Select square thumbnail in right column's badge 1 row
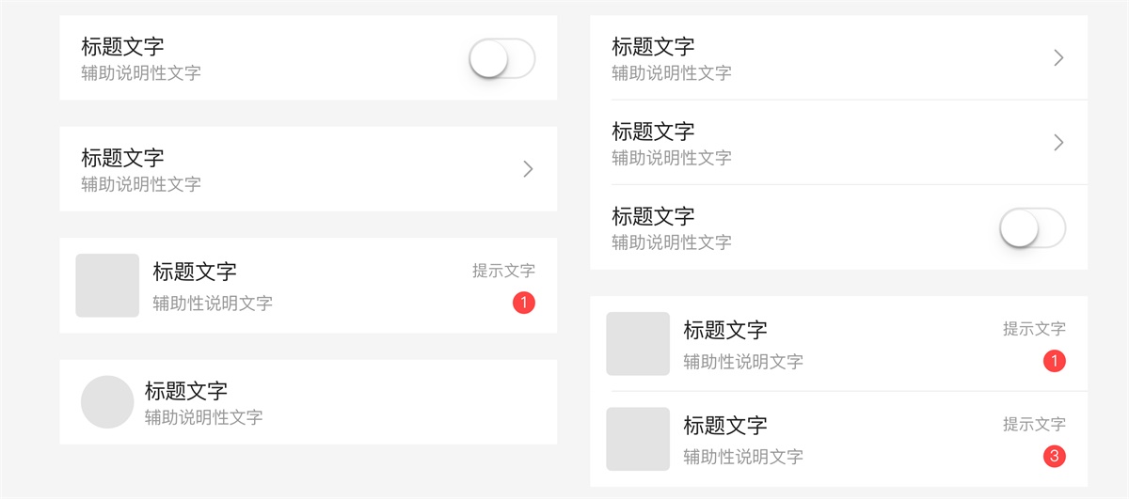 pyautogui.click(x=638, y=344)
